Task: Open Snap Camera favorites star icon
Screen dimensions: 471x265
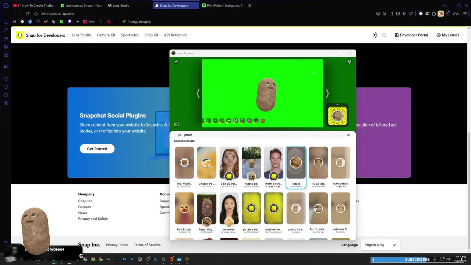Action: [176, 62]
